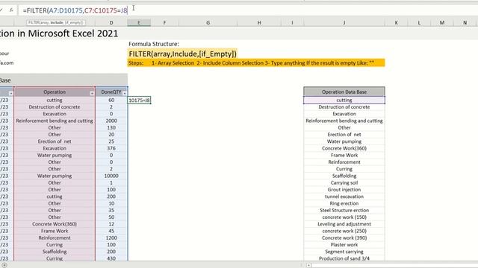478x268 pixels.
Task: Select column M header
Action: (442, 23)
